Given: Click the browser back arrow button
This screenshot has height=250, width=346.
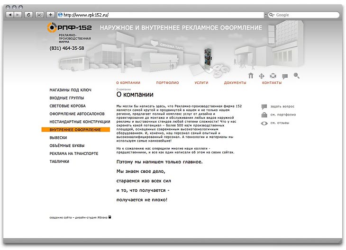Looking at the screenshot, I should (x=9, y=15).
